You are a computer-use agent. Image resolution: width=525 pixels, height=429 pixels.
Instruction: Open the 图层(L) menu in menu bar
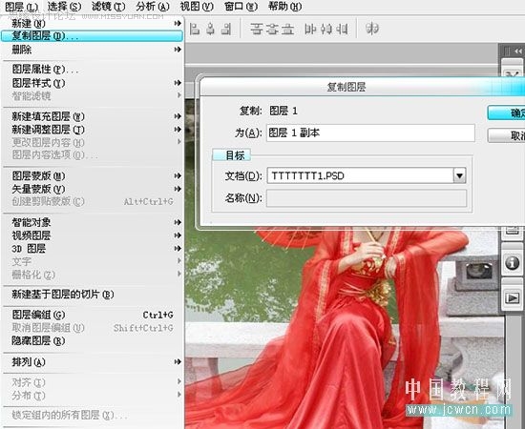pos(22,7)
